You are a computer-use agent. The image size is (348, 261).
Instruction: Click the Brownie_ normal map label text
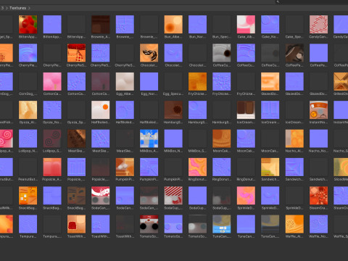[x=125, y=37]
